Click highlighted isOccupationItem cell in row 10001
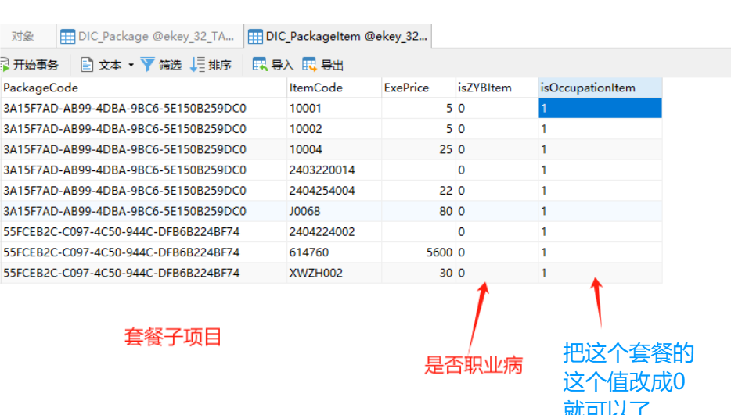The image size is (731, 415). point(600,108)
